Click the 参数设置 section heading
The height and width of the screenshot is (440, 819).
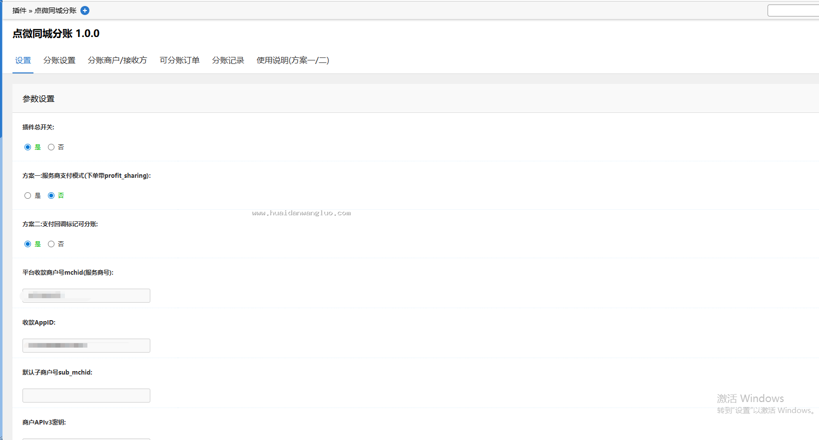click(38, 99)
